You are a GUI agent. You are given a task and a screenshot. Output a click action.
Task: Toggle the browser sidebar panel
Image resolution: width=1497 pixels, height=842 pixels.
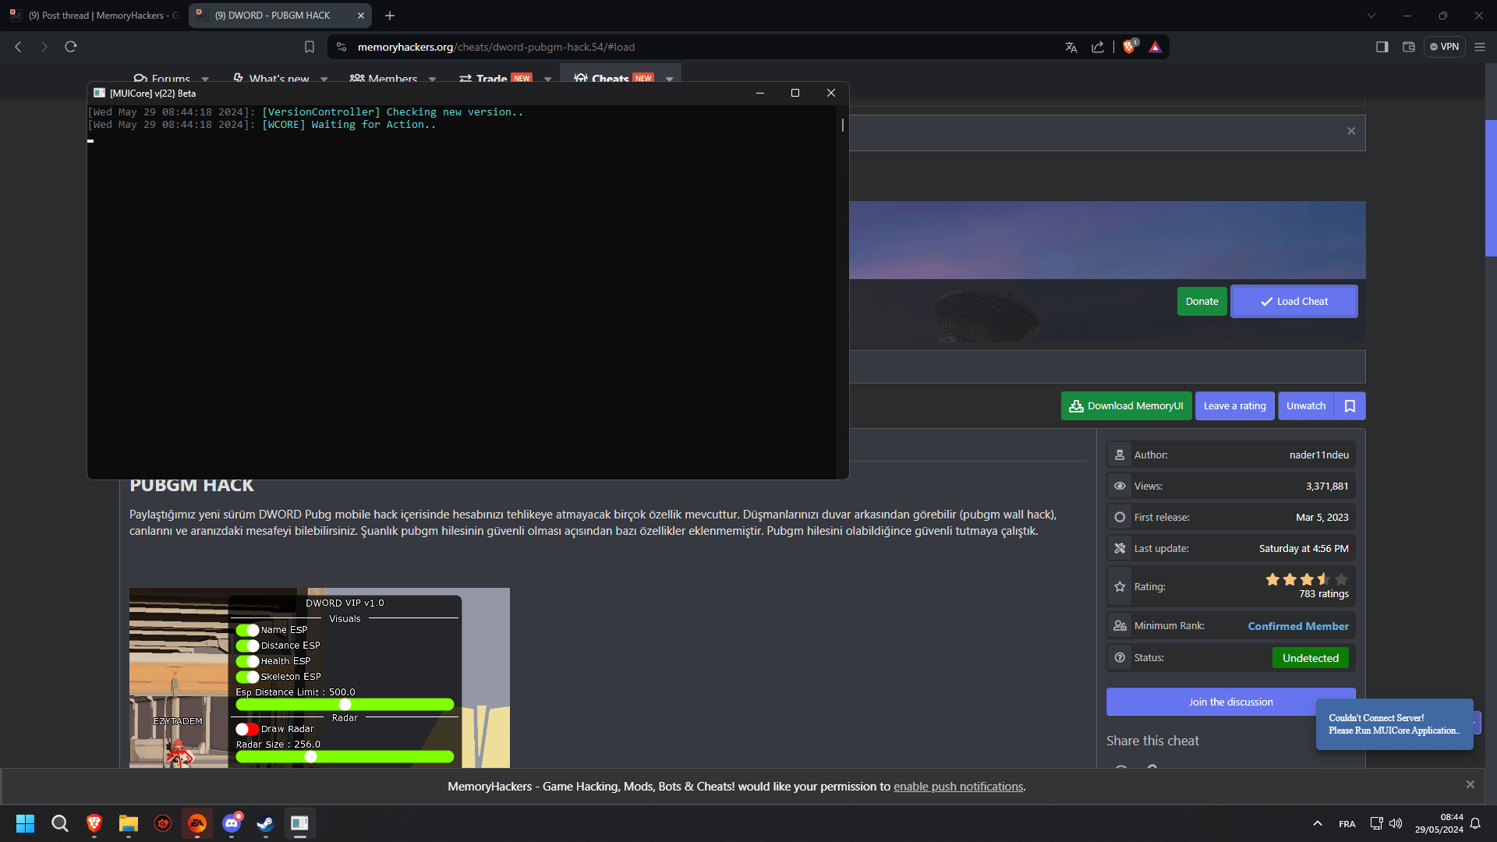click(x=1382, y=47)
